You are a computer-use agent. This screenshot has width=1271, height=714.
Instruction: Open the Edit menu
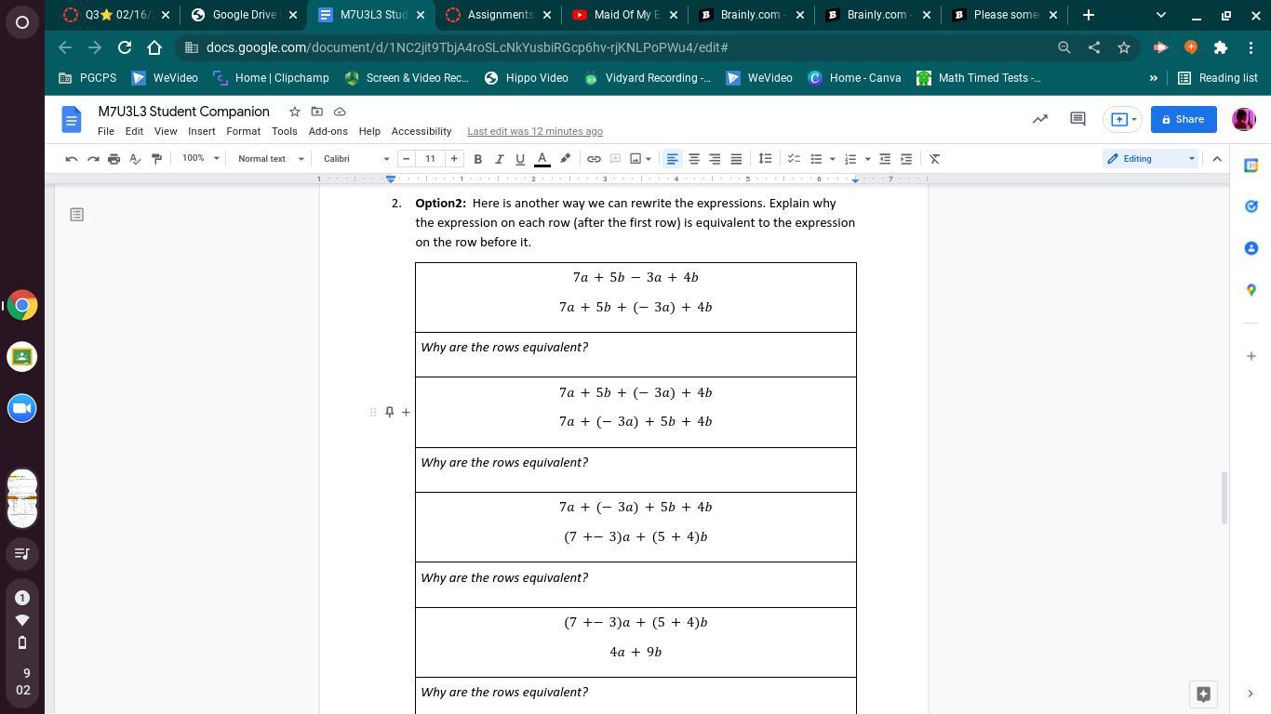pyautogui.click(x=134, y=131)
